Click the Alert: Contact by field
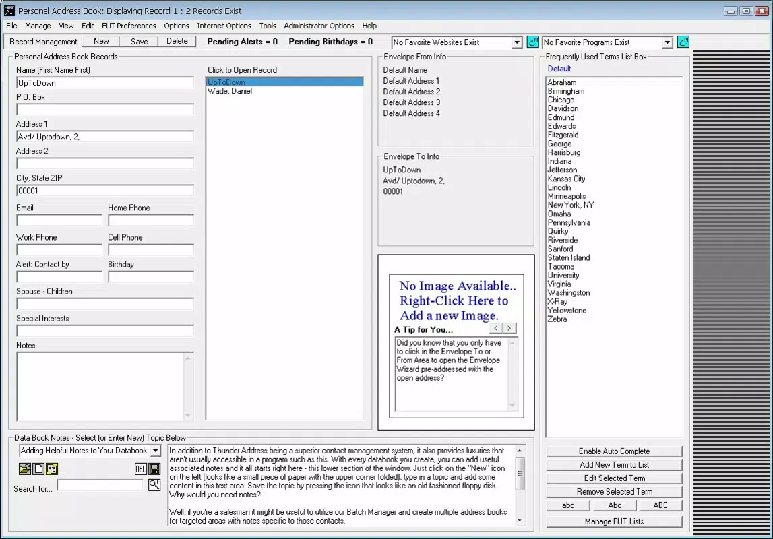The height and width of the screenshot is (539, 773). 59,277
